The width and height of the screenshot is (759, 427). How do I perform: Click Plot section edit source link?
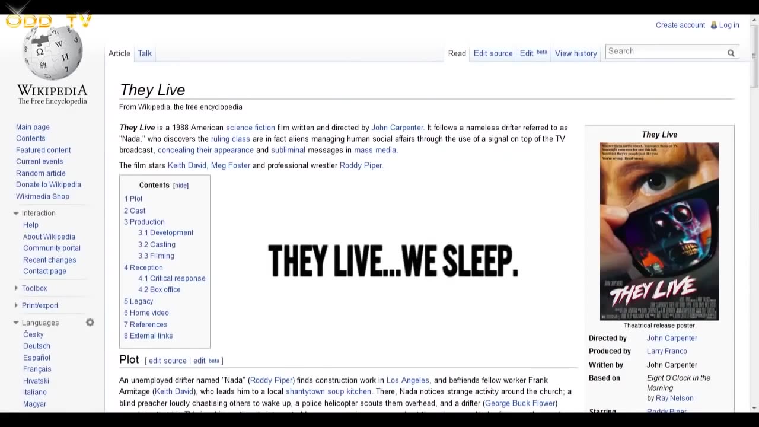pyautogui.click(x=168, y=361)
